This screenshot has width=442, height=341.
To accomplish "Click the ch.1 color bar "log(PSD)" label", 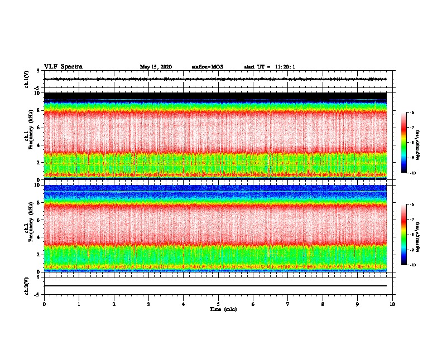I will pos(418,145).
